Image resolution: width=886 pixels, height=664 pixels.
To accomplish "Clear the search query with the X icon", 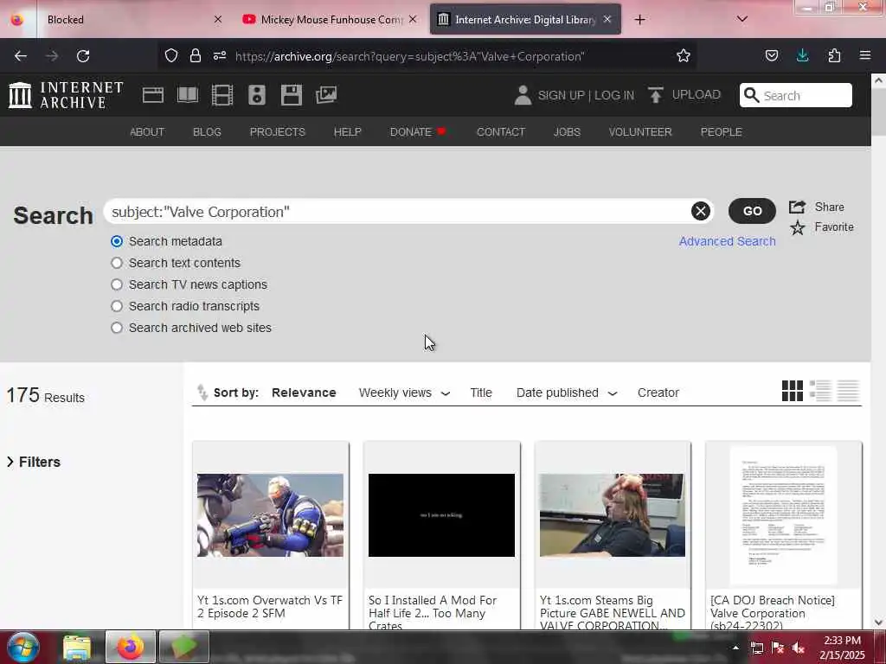I will pos(700,211).
